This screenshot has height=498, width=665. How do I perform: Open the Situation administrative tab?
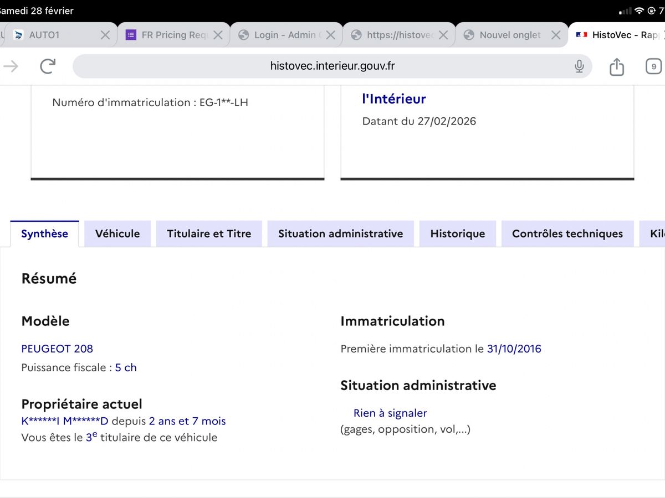coord(341,234)
